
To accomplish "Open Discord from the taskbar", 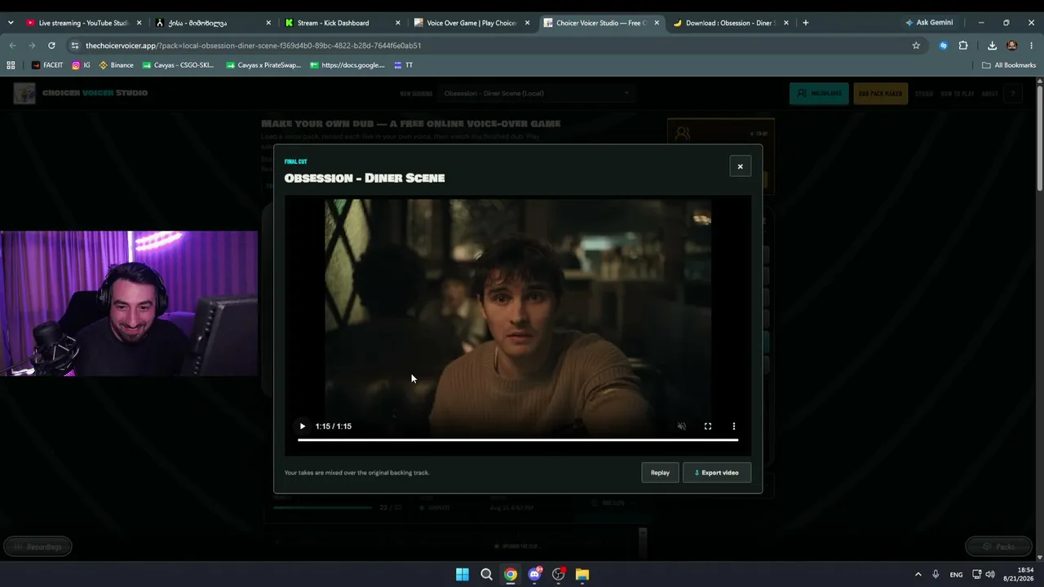I will (534, 575).
